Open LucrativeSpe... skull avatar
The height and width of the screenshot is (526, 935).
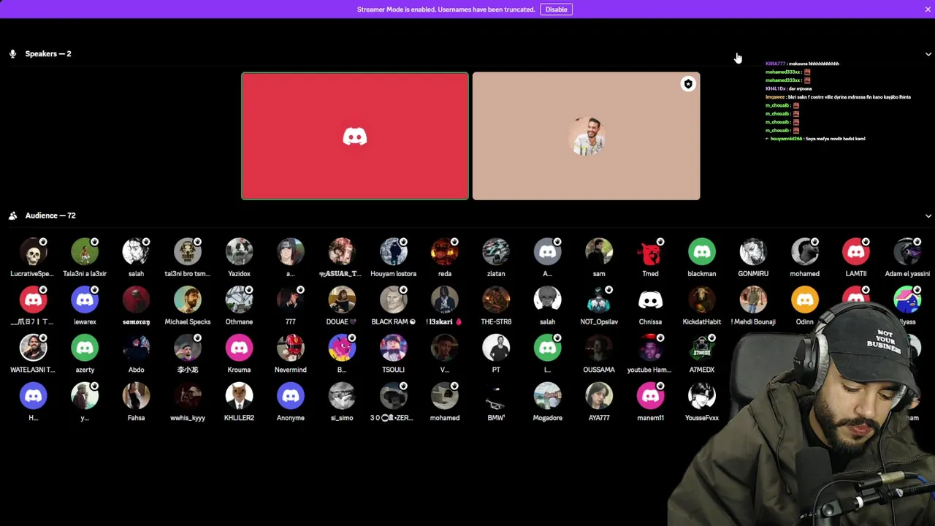pos(33,252)
